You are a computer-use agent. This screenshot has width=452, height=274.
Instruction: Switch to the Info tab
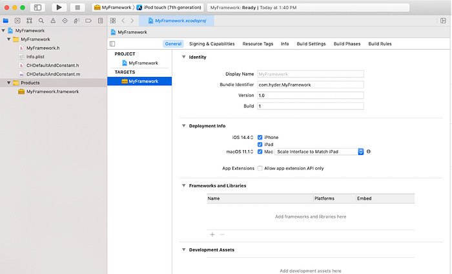285,44
